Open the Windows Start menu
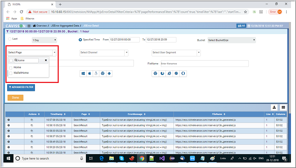296x168 pixels. 8,158
